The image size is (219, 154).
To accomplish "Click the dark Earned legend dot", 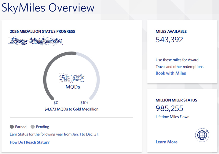I will pyautogui.click(x=12, y=127).
